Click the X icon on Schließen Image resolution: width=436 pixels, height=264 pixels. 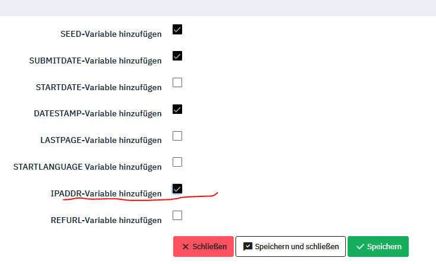186,247
